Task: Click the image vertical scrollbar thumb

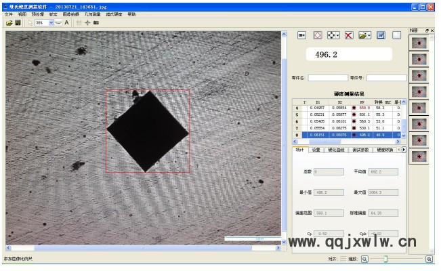Action: [284, 144]
